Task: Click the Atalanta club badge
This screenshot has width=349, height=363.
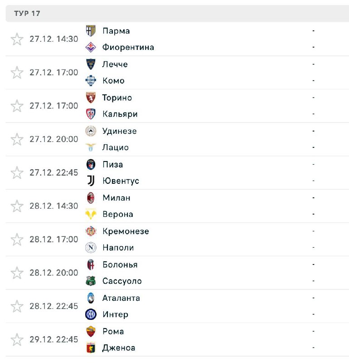Action: 91,298
